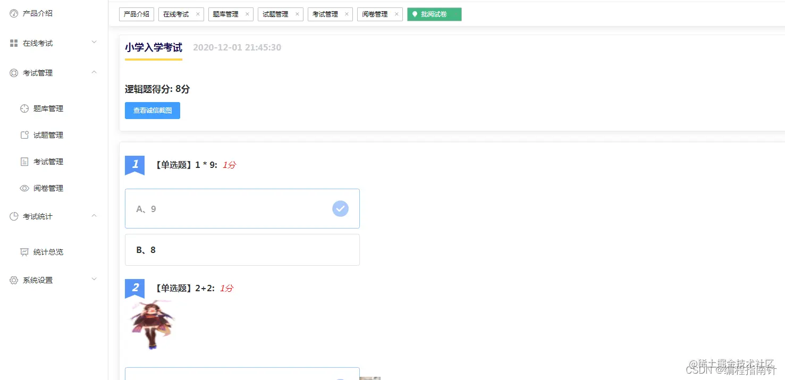Image resolution: width=785 pixels, height=380 pixels.
Task: Open 阅卷管理 in the sidebar
Action: click(48, 188)
